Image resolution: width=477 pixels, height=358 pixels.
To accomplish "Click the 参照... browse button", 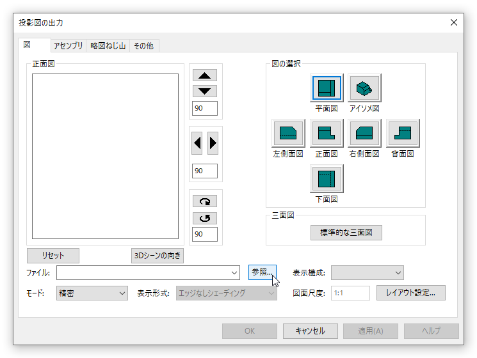I will point(263,272).
